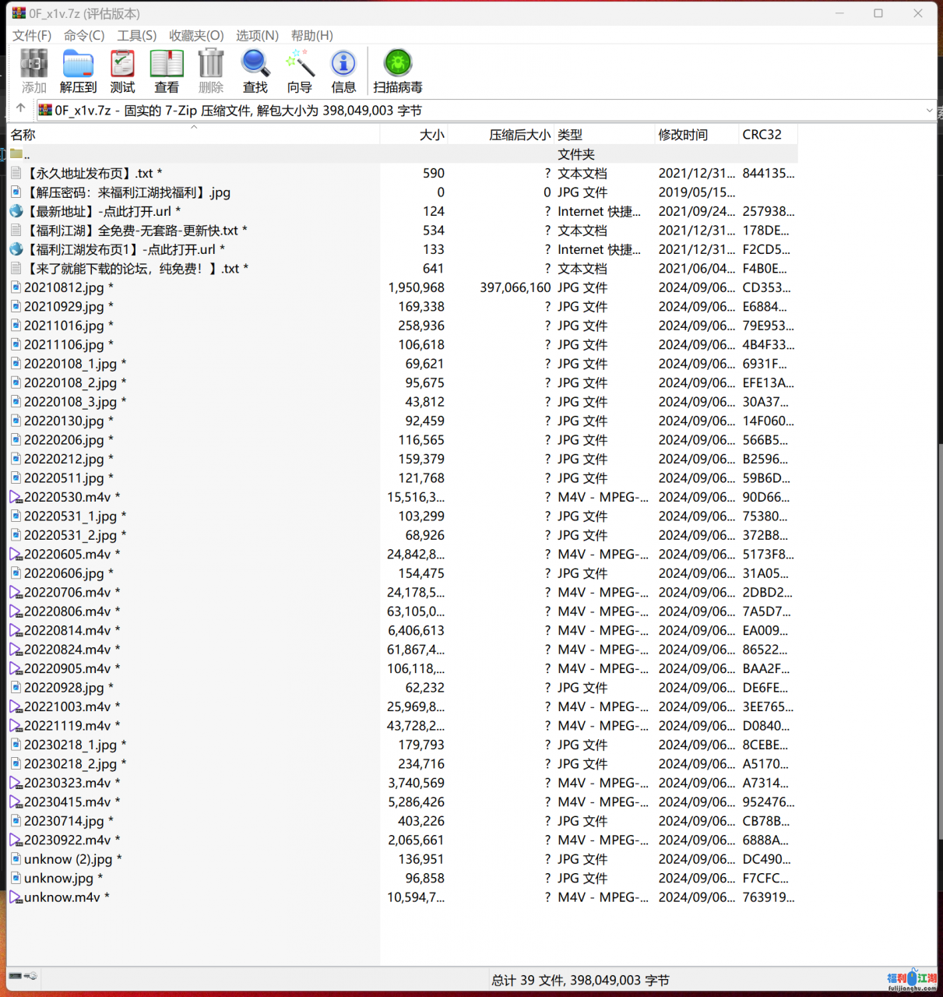Image resolution: width=943 pixels, height=997 pixels.
Task: Sort by the 名称 column header
Action: (x=193, y=134)
